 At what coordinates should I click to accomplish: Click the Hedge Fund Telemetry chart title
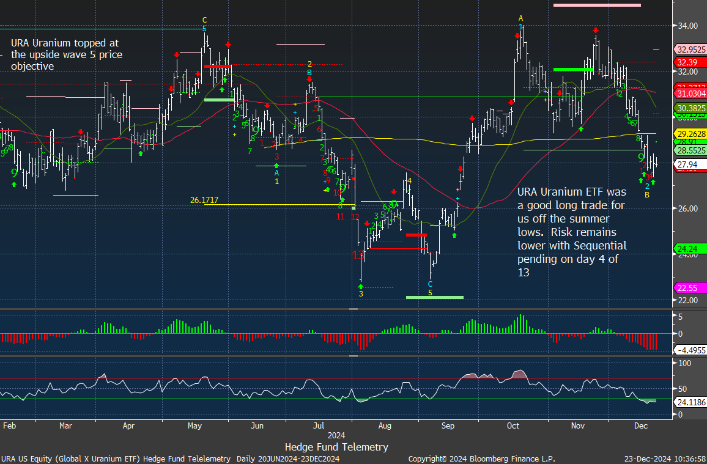[x=336, y=447]
